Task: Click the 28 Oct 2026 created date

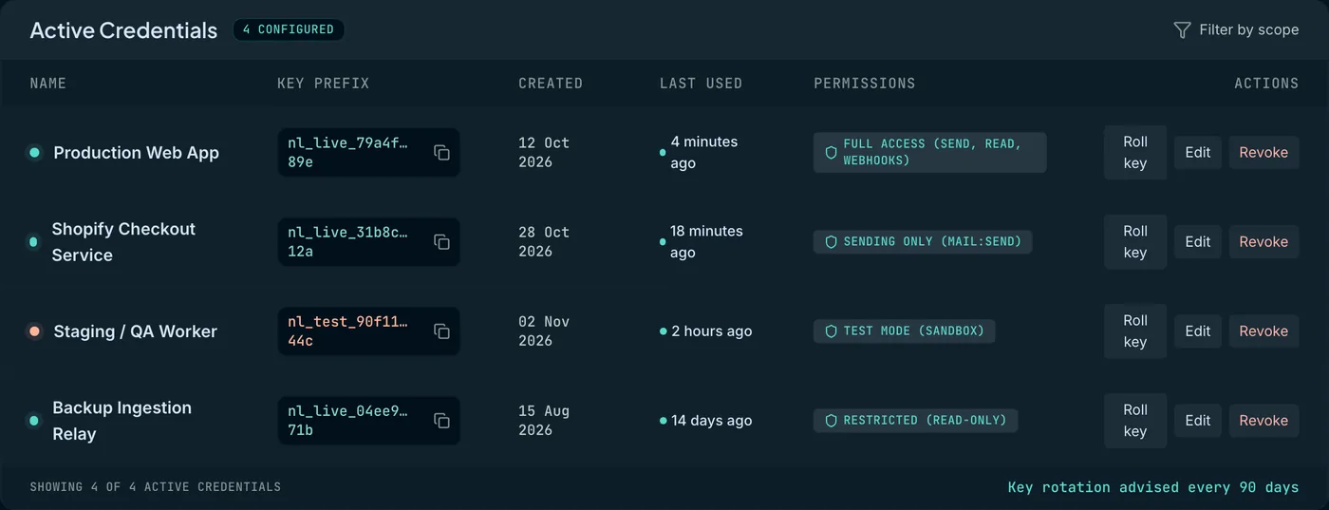Action: (544, 242)
